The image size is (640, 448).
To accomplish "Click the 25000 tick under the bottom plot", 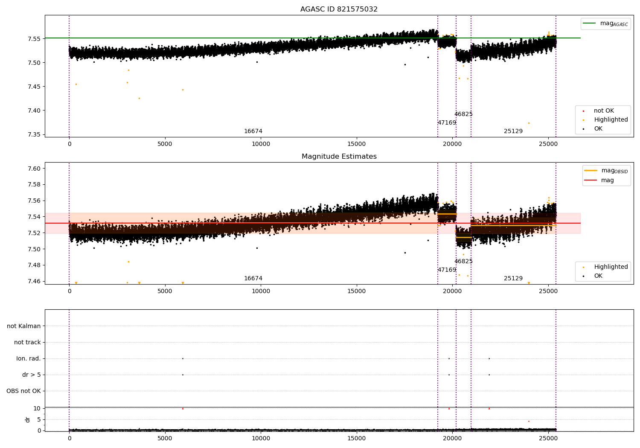I will coord(548,438).
